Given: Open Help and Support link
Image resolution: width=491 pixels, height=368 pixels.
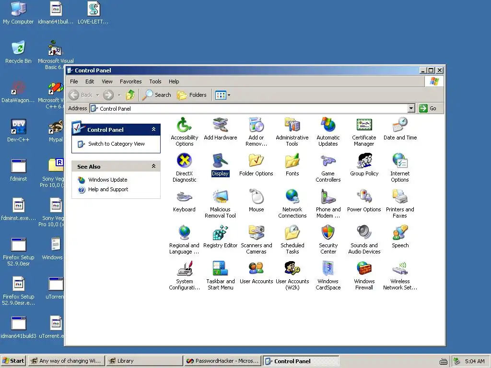Looking at the screenshot, I should click(x=108, y=189).
